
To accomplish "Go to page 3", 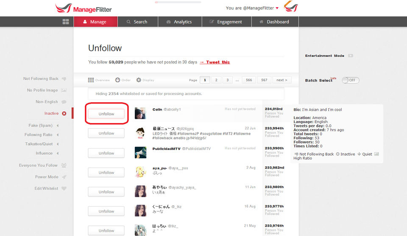I will [x=228, y=80].
